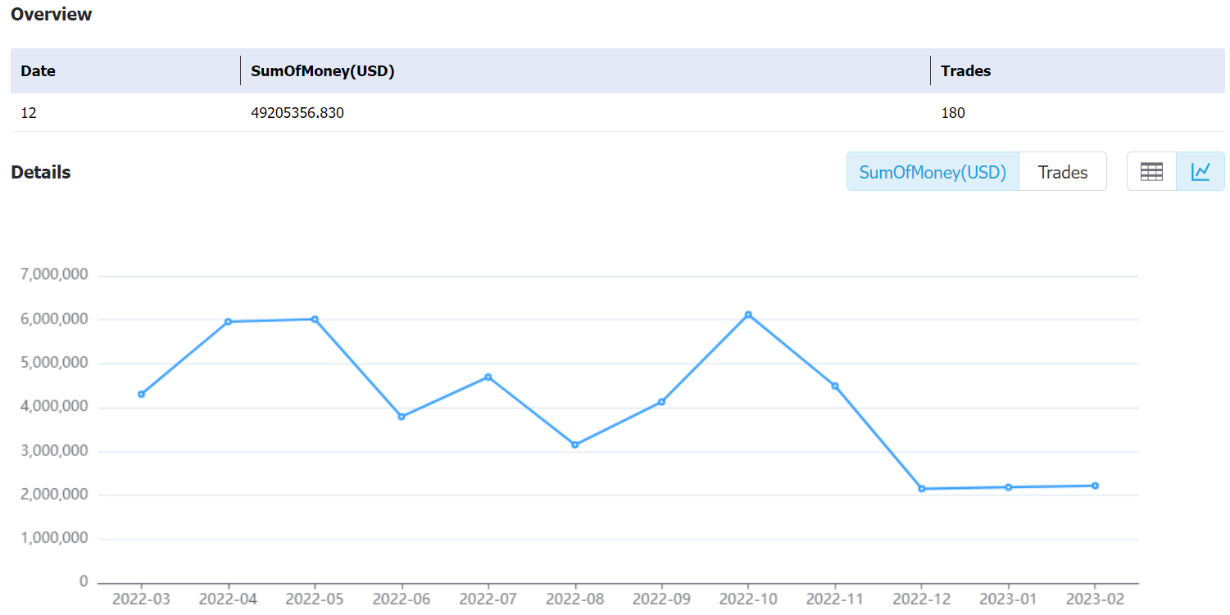1230x615 pixels.
Task: Click the 2022-09 data point
Action: (x=661, y=401)
